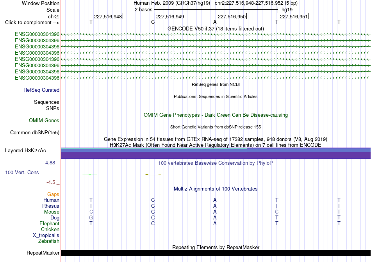The height and width of the screenshot is (262, 371).
Task: Click Mouse's light C base in fourth column
Action: pos(277,212)
